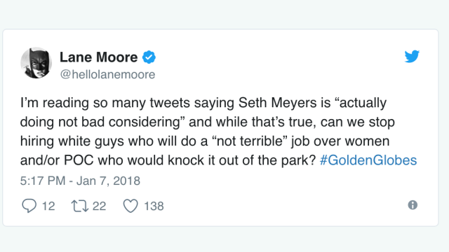Viewport: 449px width, 252px height.
Task: Open the Lane Moore profile name
Action: 98,57
